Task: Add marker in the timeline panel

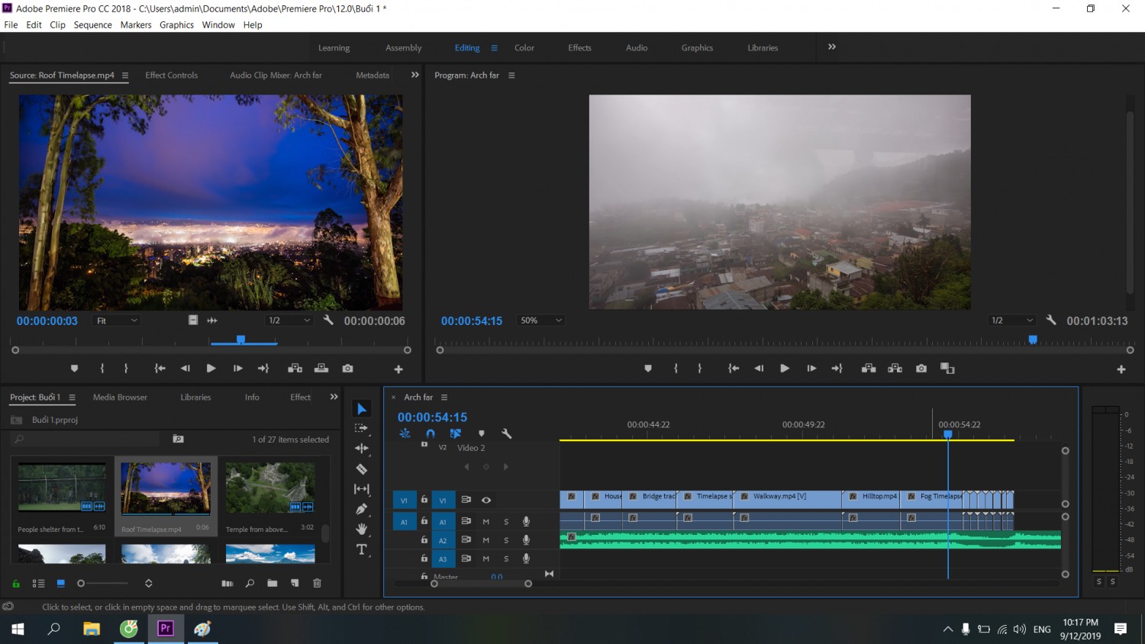Action: pyautogui.click(x=481, y=433)
